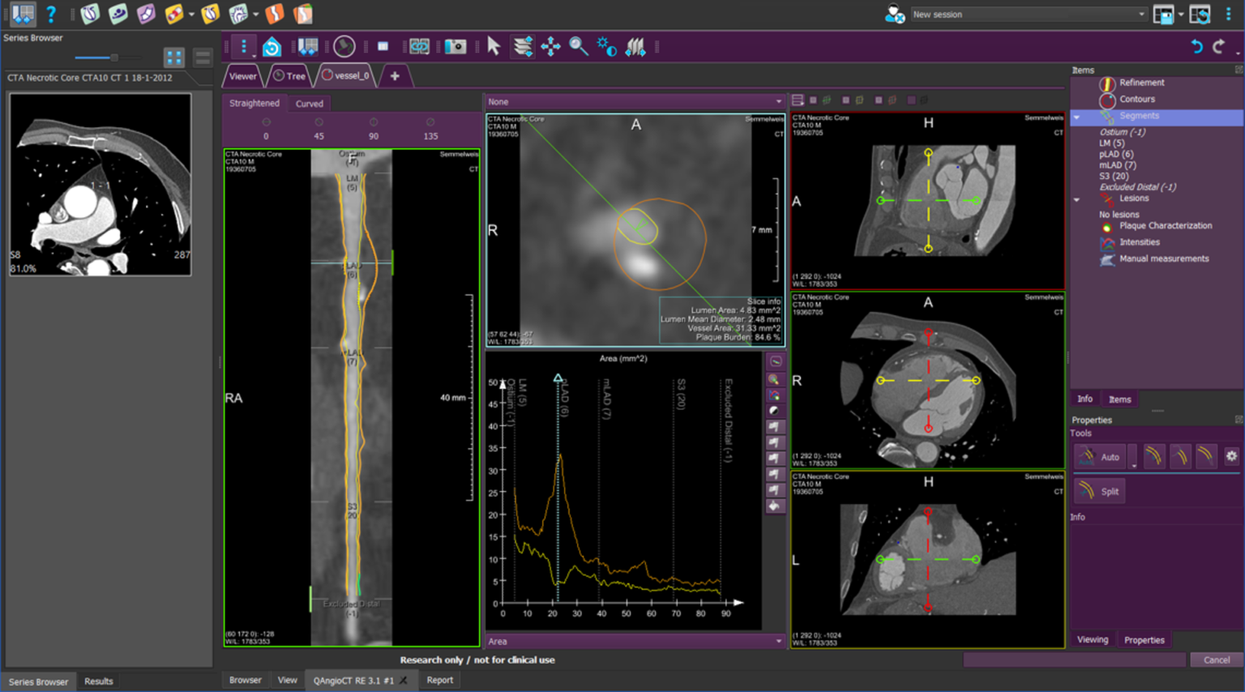
Task: Switch to the Curved view tab
Action: point(309,104)
